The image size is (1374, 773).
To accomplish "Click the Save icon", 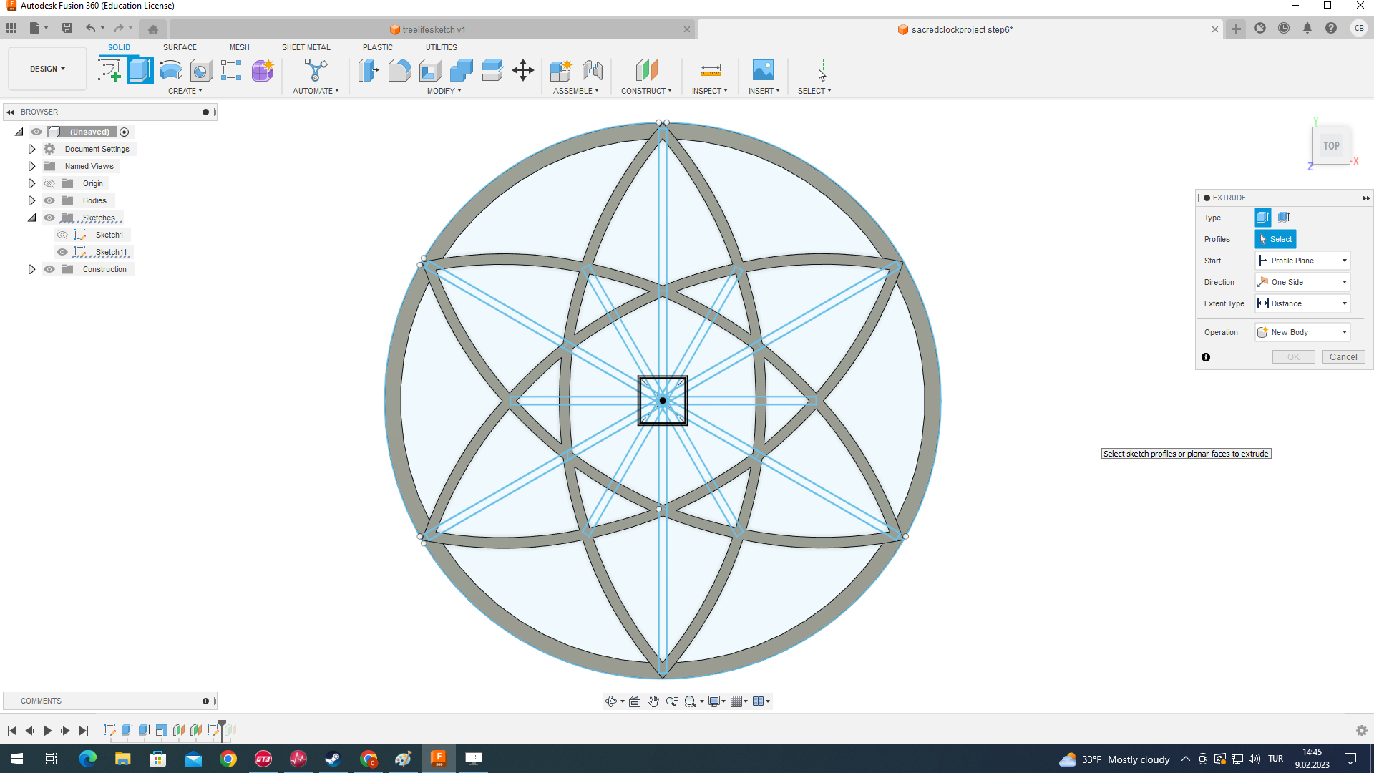I will [x=67, y=28].
